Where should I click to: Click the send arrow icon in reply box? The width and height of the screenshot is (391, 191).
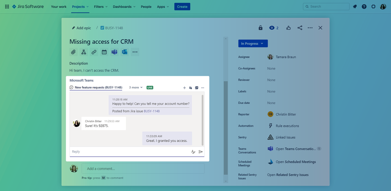[200, 152]
